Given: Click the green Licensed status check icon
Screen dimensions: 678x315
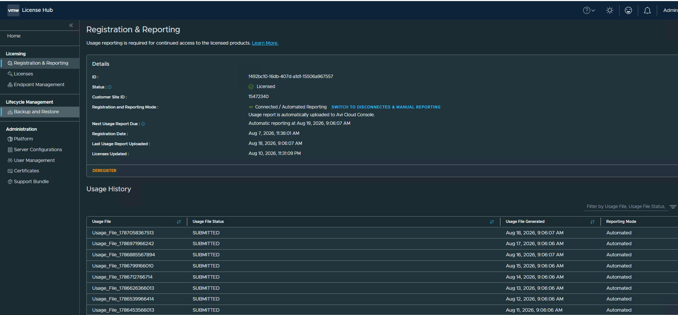Looking at the screenshot, I should coord(251,87).
